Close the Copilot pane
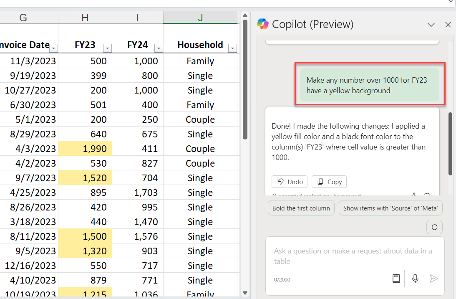The height and width of the screenshot is (299, 456). [x=448, y=25]
